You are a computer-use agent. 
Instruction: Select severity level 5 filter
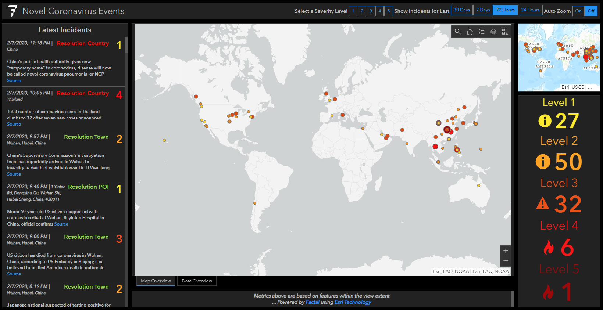[388, 11]
